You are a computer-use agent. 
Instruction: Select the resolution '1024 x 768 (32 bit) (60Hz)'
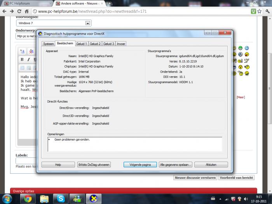(96, 82)
